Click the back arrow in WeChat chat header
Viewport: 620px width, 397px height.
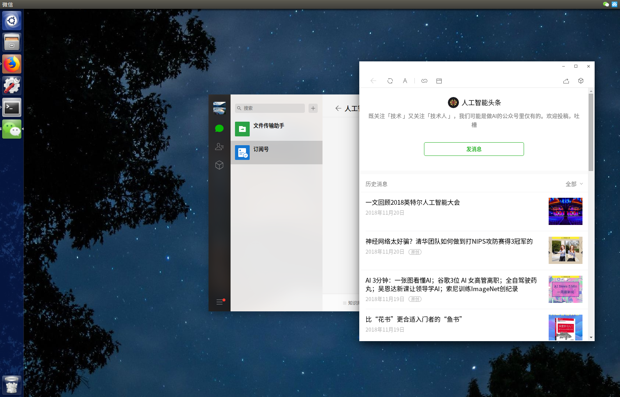(x=338, y=108)
